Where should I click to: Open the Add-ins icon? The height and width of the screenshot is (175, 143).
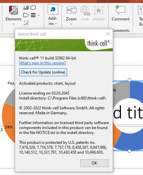pyautogui.click(x=53, y=10)
